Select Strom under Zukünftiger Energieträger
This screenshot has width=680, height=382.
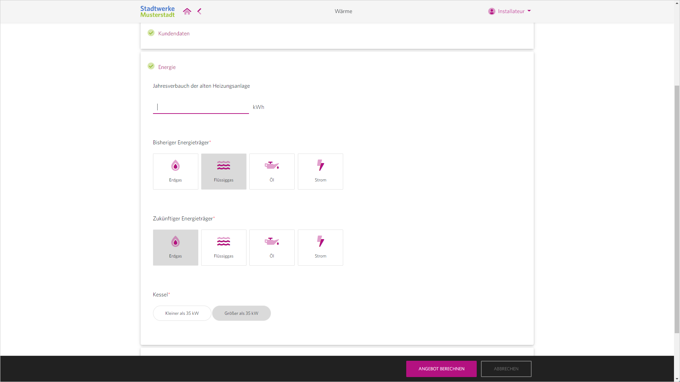tap(320, 248)
